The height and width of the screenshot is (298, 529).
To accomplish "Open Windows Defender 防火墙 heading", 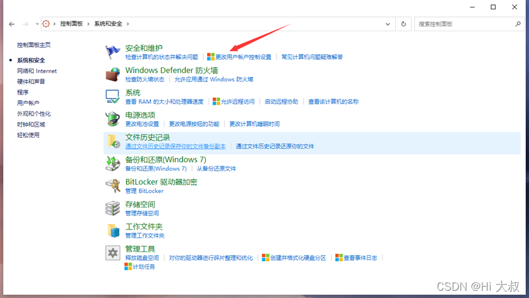I will point(172,70).
